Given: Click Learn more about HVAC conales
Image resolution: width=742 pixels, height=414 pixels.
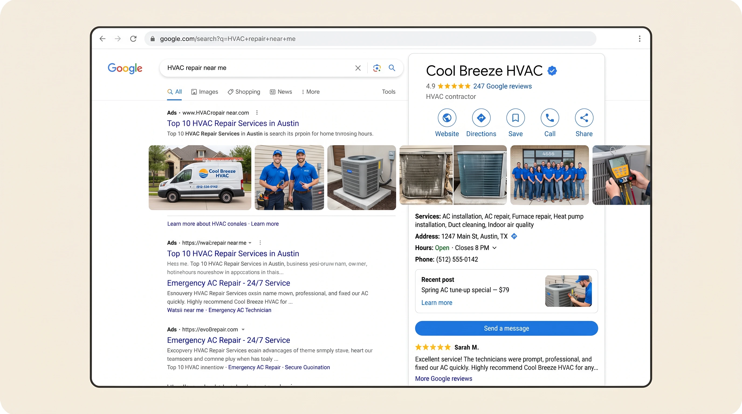Looking at the screenshot, I should pos(207,224).
